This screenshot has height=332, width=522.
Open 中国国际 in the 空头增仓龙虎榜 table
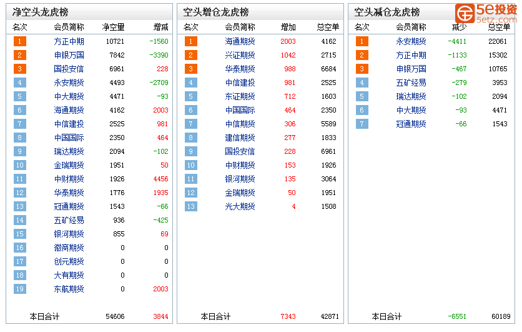pos(240,110)
